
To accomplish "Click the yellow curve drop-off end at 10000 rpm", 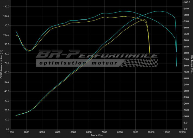I will tap(150, 59).
